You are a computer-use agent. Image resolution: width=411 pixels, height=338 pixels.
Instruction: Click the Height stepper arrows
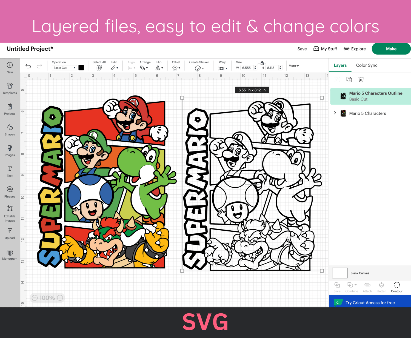280,68
